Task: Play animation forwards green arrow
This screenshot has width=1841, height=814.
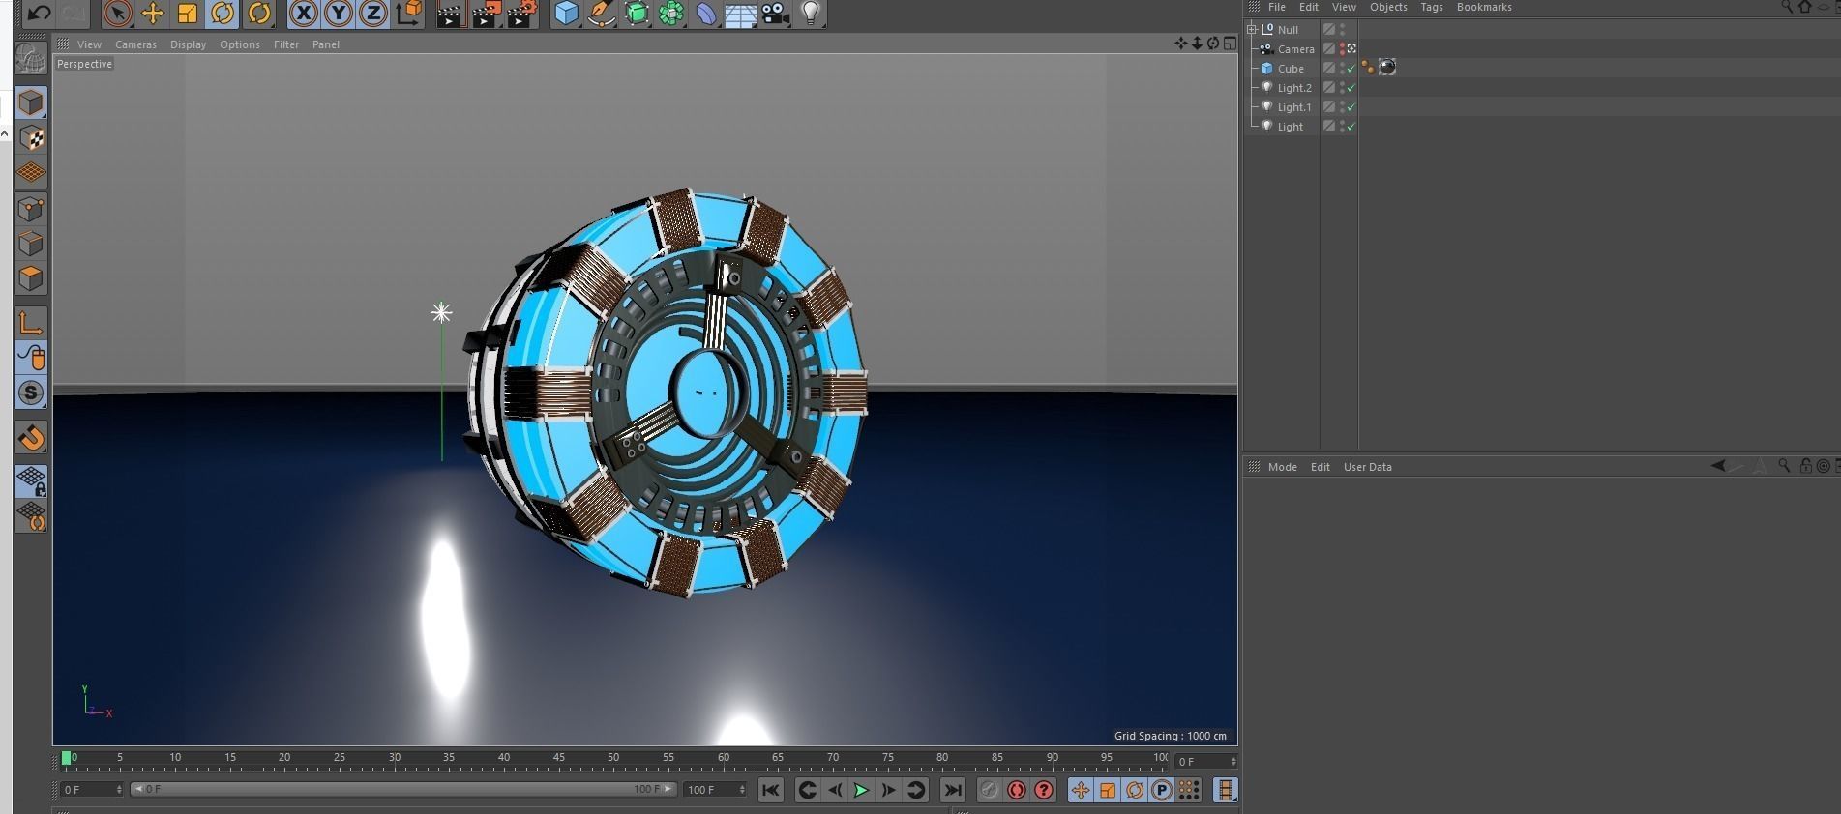Action: pos(861,790)
